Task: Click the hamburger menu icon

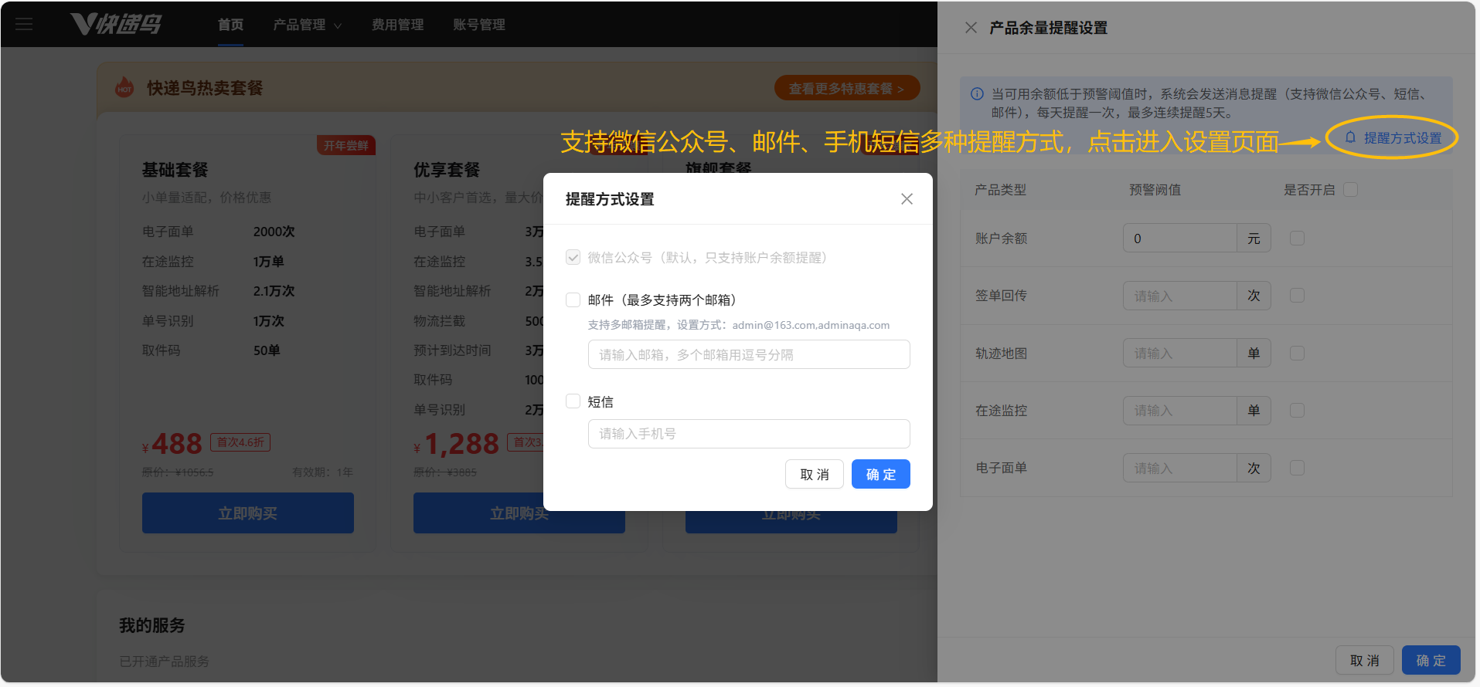Action: coord(24,24)
